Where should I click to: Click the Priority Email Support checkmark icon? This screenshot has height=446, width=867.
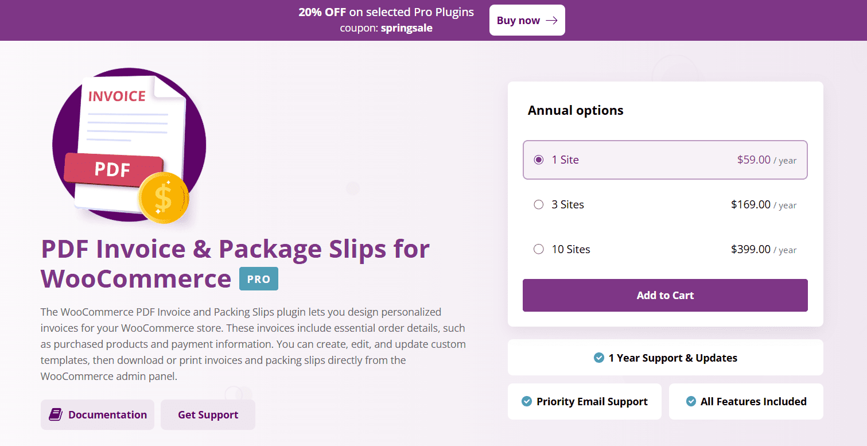pos(527,401)
